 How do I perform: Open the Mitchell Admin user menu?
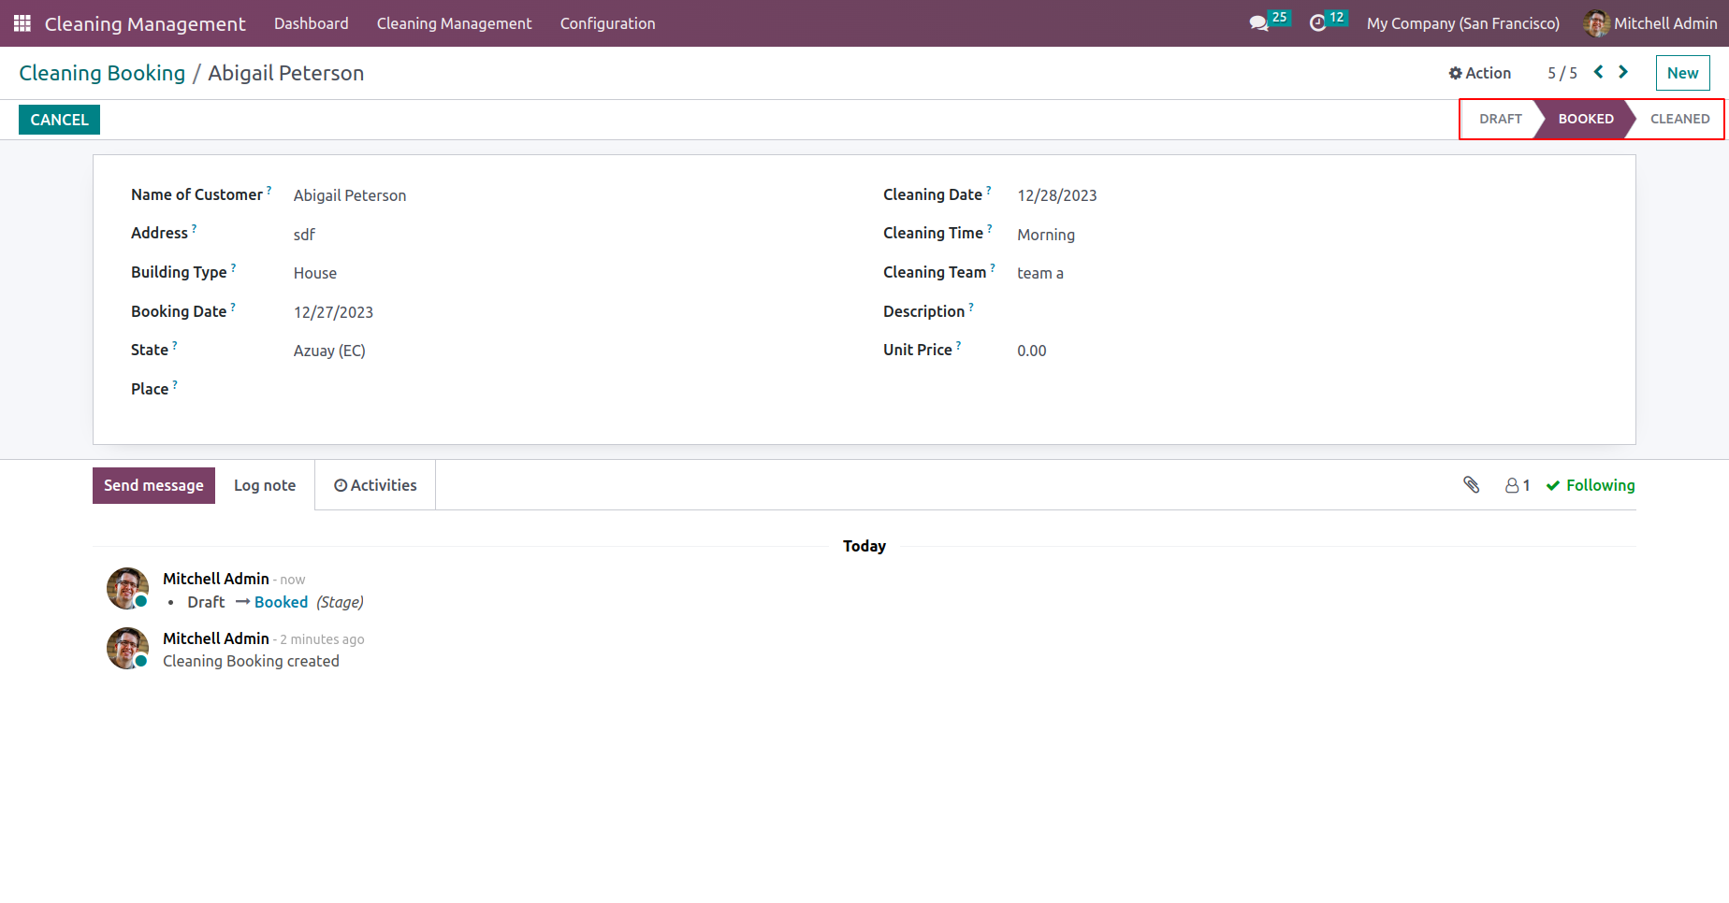click(x=1650, y=23)
